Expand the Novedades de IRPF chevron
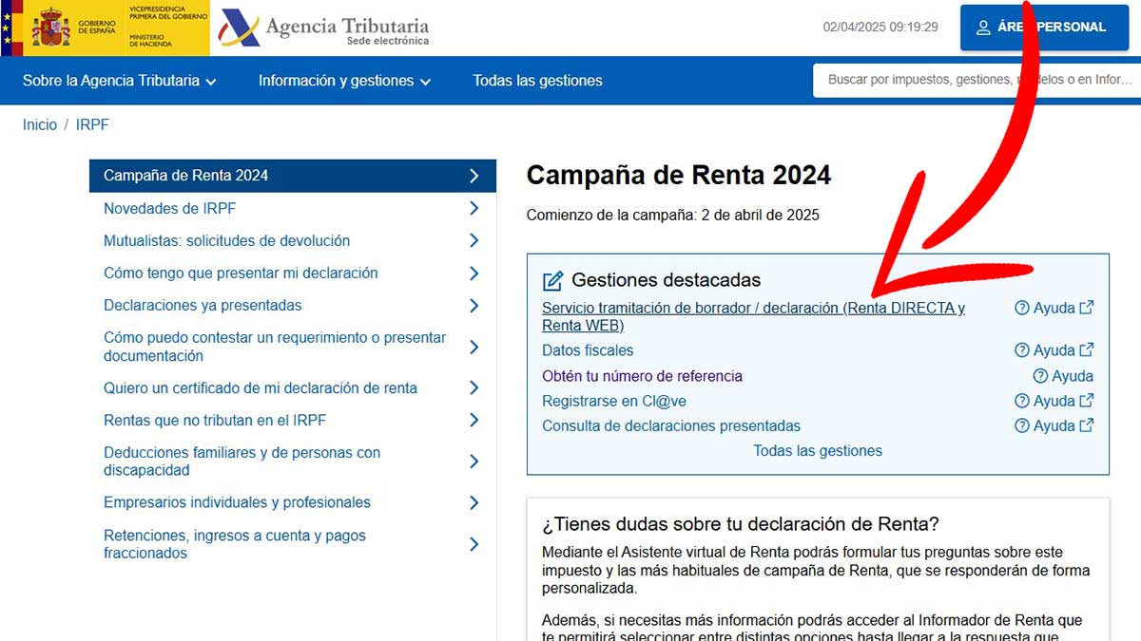Screen dimensions: 1141x641 click(x=474, y=209)
